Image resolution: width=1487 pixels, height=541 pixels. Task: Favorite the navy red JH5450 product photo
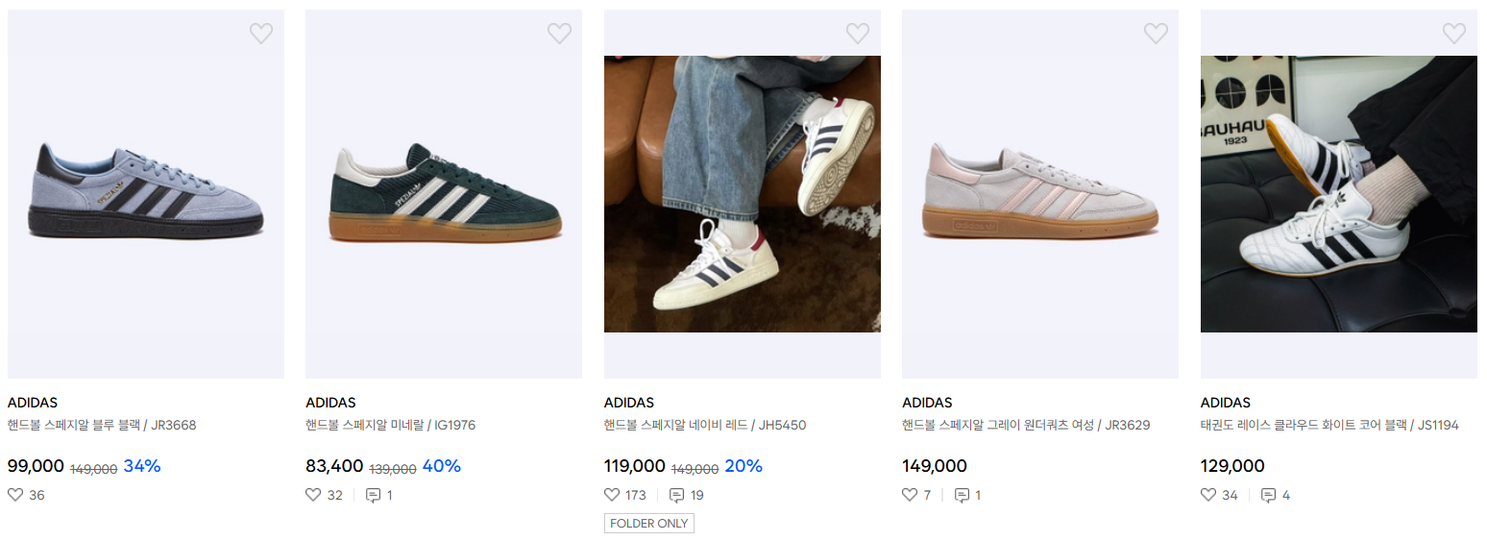858,34
